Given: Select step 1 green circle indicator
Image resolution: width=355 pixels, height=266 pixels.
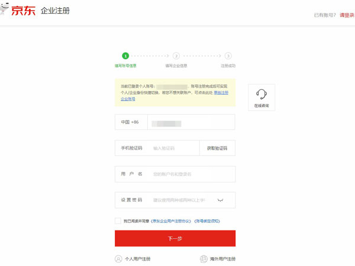Looking at the screenshot, I should pyautogui.click(x=125, y=56).
